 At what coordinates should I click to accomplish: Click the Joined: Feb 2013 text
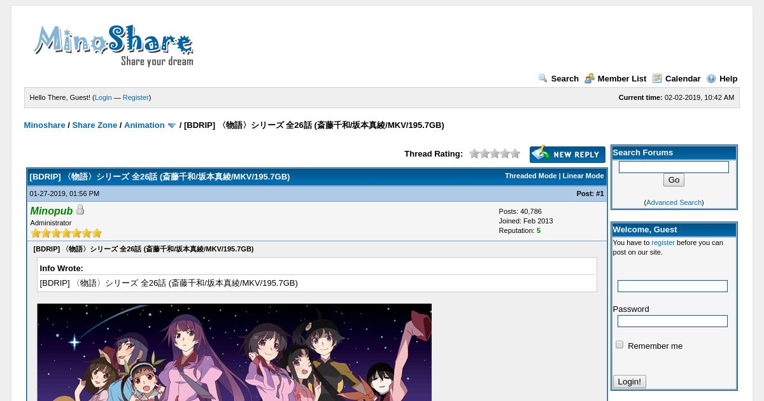[526, 221]
